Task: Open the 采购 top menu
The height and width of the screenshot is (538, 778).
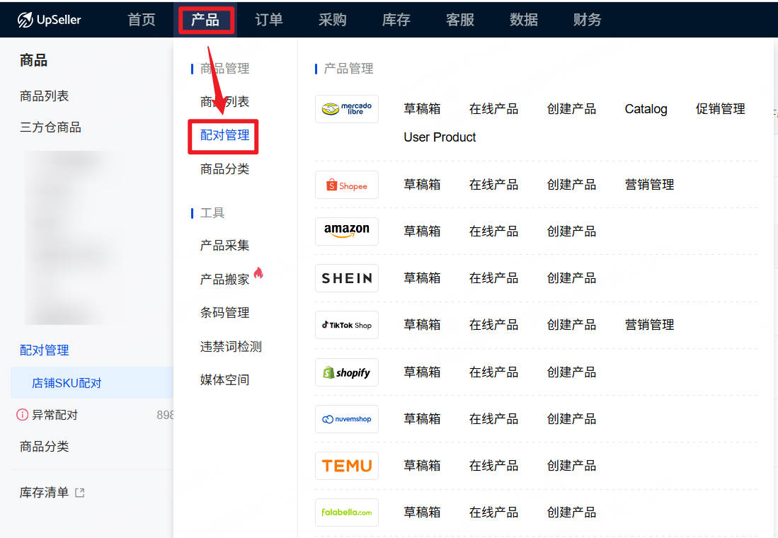Action: 333,19
